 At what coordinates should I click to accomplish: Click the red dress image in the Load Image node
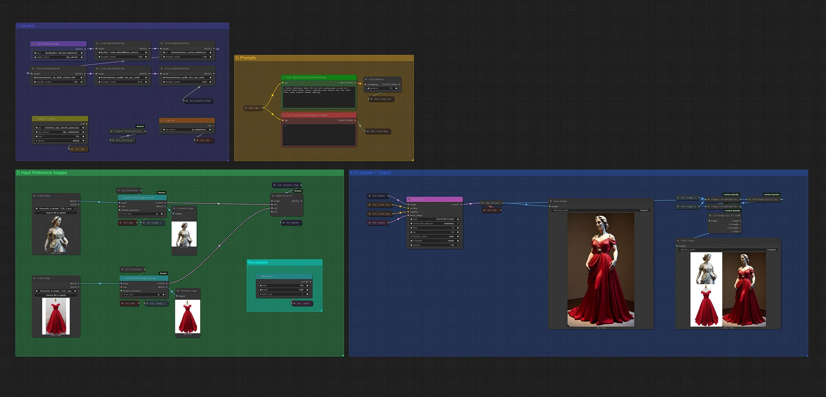coord(56,316)
